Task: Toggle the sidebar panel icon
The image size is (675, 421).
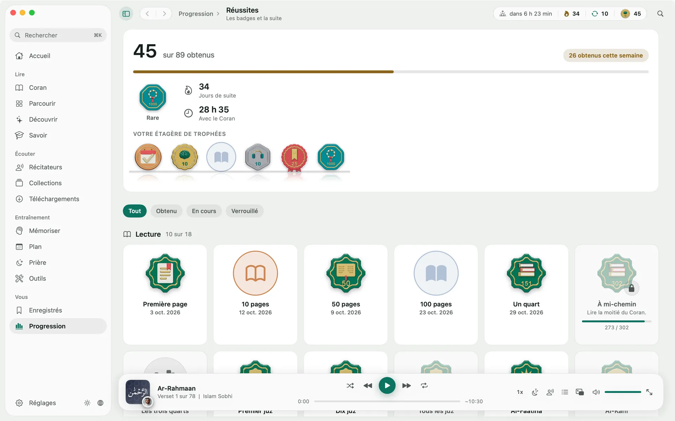Action: (126, 14)
